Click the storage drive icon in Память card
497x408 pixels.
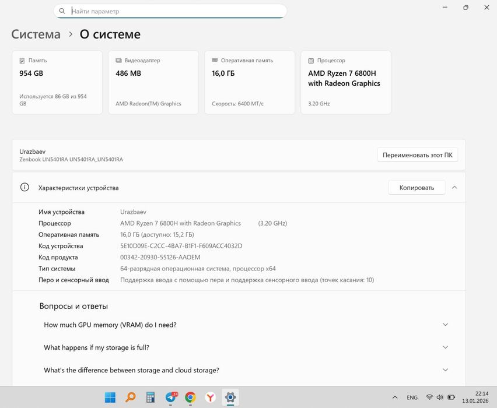pyautogui.click(x=22, y=61)
